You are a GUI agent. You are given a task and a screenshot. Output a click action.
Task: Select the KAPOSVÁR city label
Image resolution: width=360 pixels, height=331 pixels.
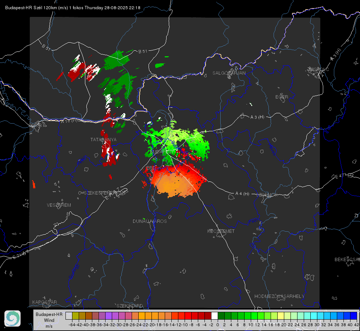[x=44, y=302]
